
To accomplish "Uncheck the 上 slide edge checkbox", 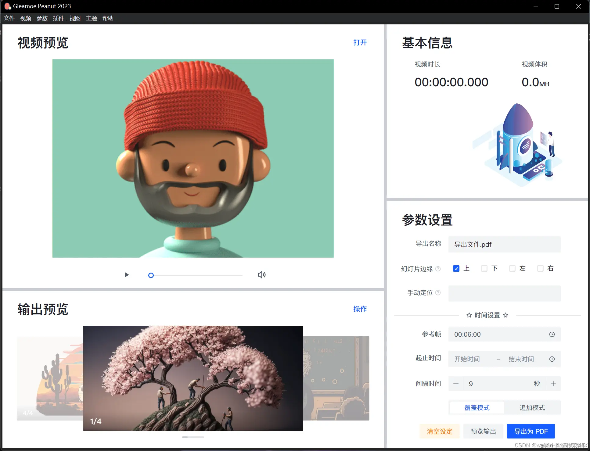I will click(x=456, y=268).
